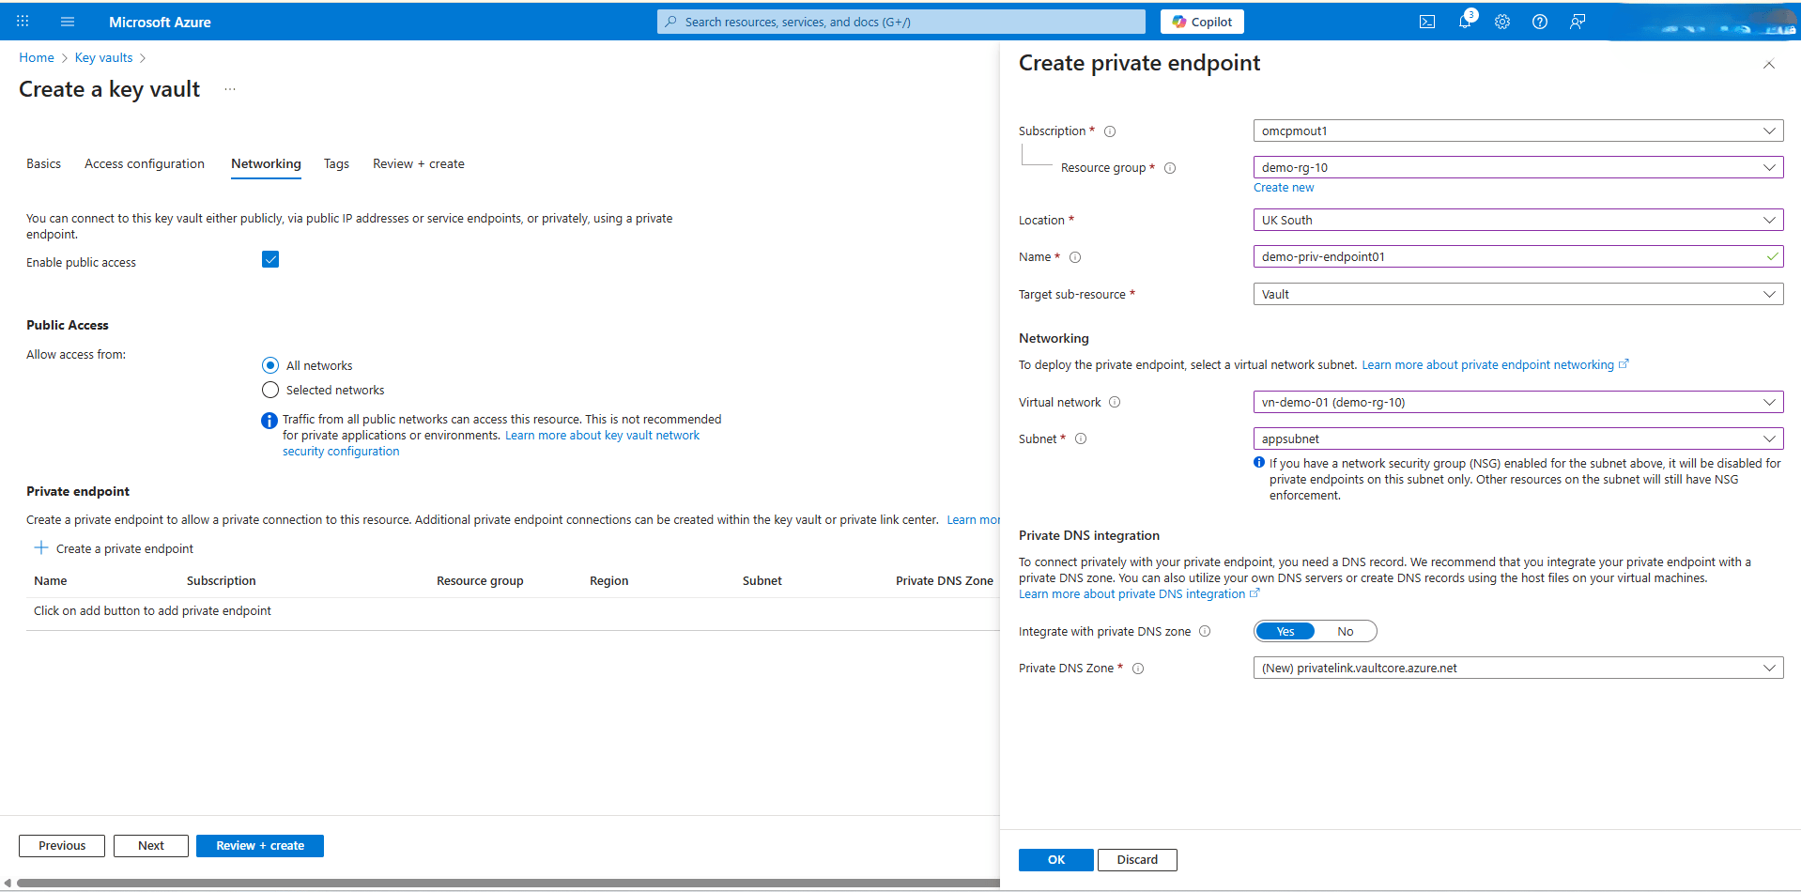
Task: Launch Copilot from the top bar
Action: coord(1201,21)
